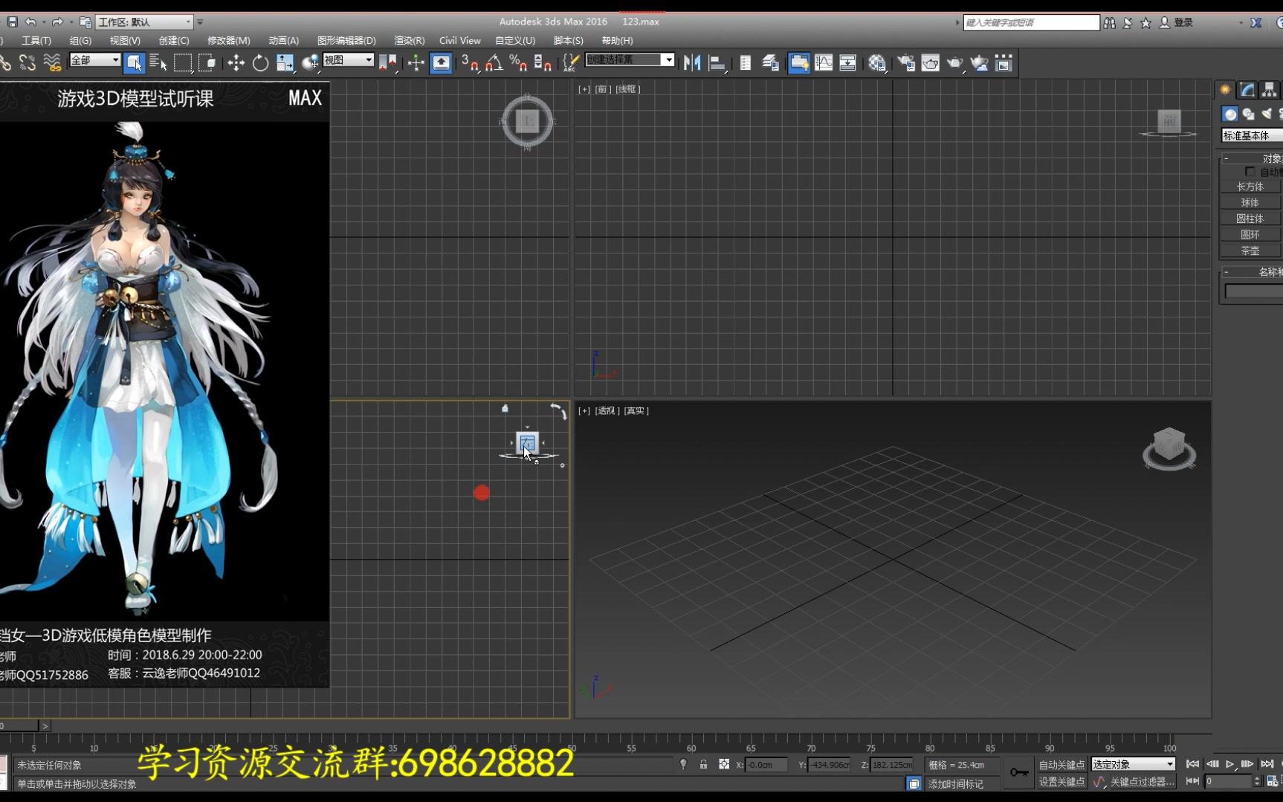Open the 组(G) menu
The image size is (1283, 802).
(80, 41)
